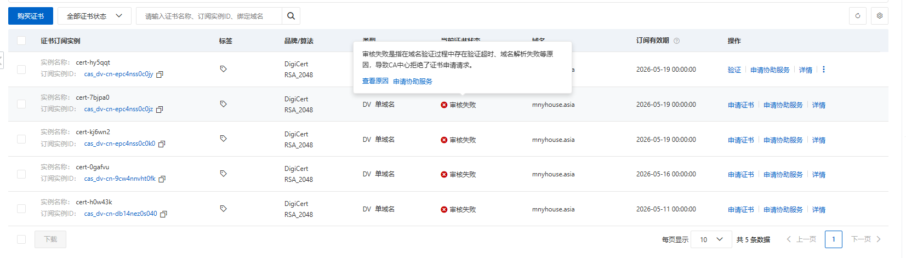
Task: Check the row for cert-7bjpa0
Action: 21,104
